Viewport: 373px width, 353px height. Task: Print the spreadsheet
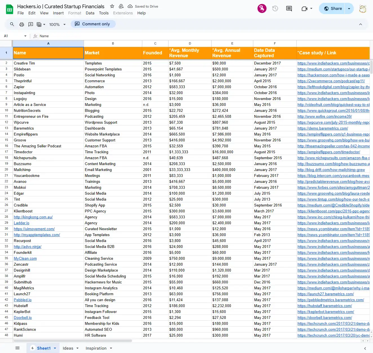tap(22, 24)
